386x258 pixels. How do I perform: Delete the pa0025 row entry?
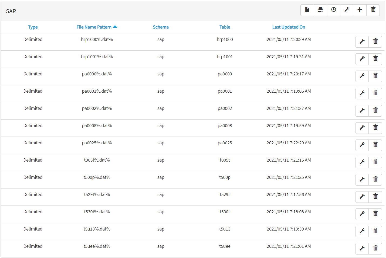(x=375, y=145)
